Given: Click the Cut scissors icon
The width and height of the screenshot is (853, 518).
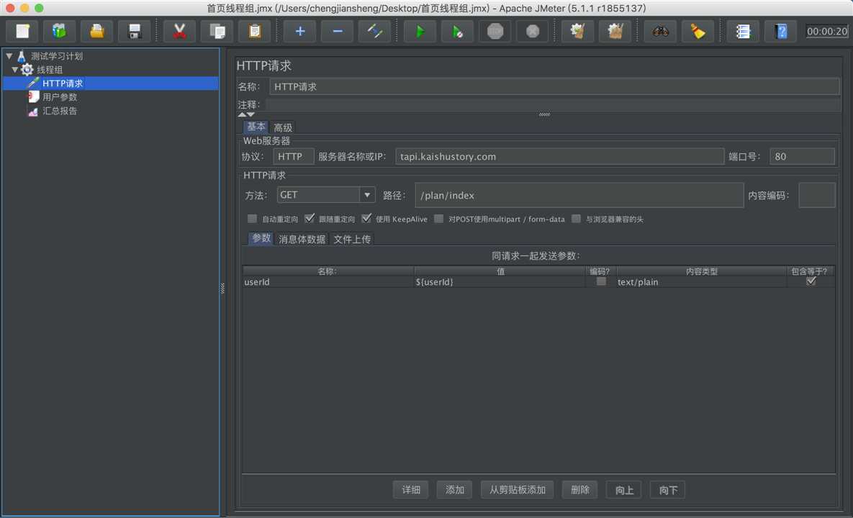Looking at the screenshot, I should pyautogui.click(x=179, y=31).
